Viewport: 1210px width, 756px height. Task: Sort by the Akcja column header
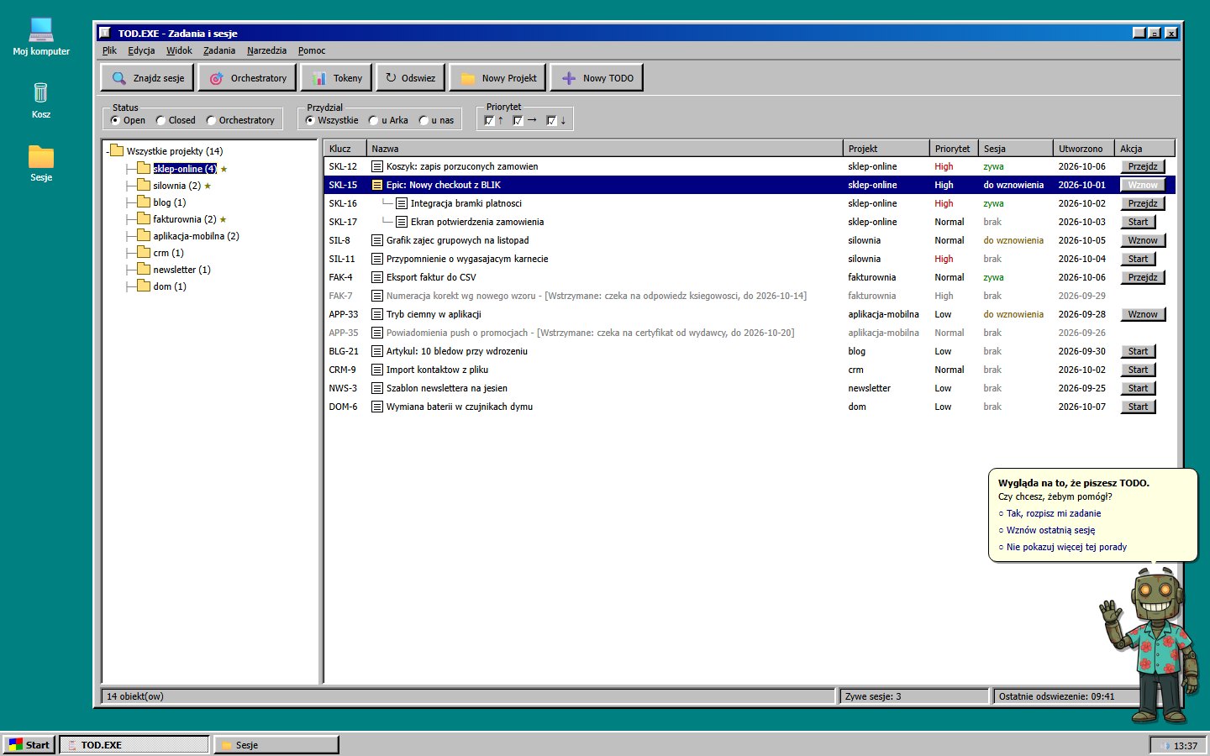tap(1144, 149)
